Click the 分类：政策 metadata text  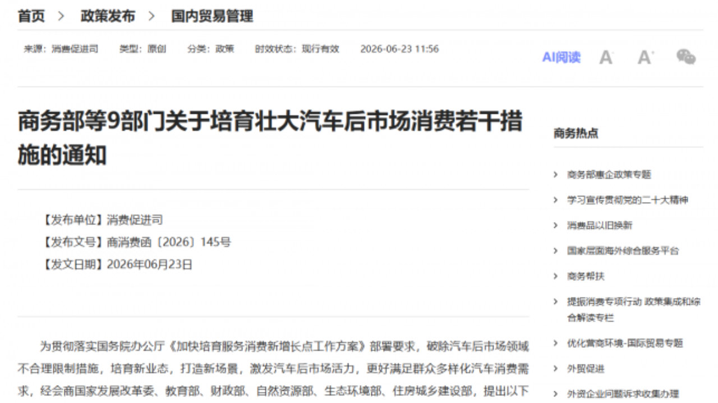[x=211, y=49]
